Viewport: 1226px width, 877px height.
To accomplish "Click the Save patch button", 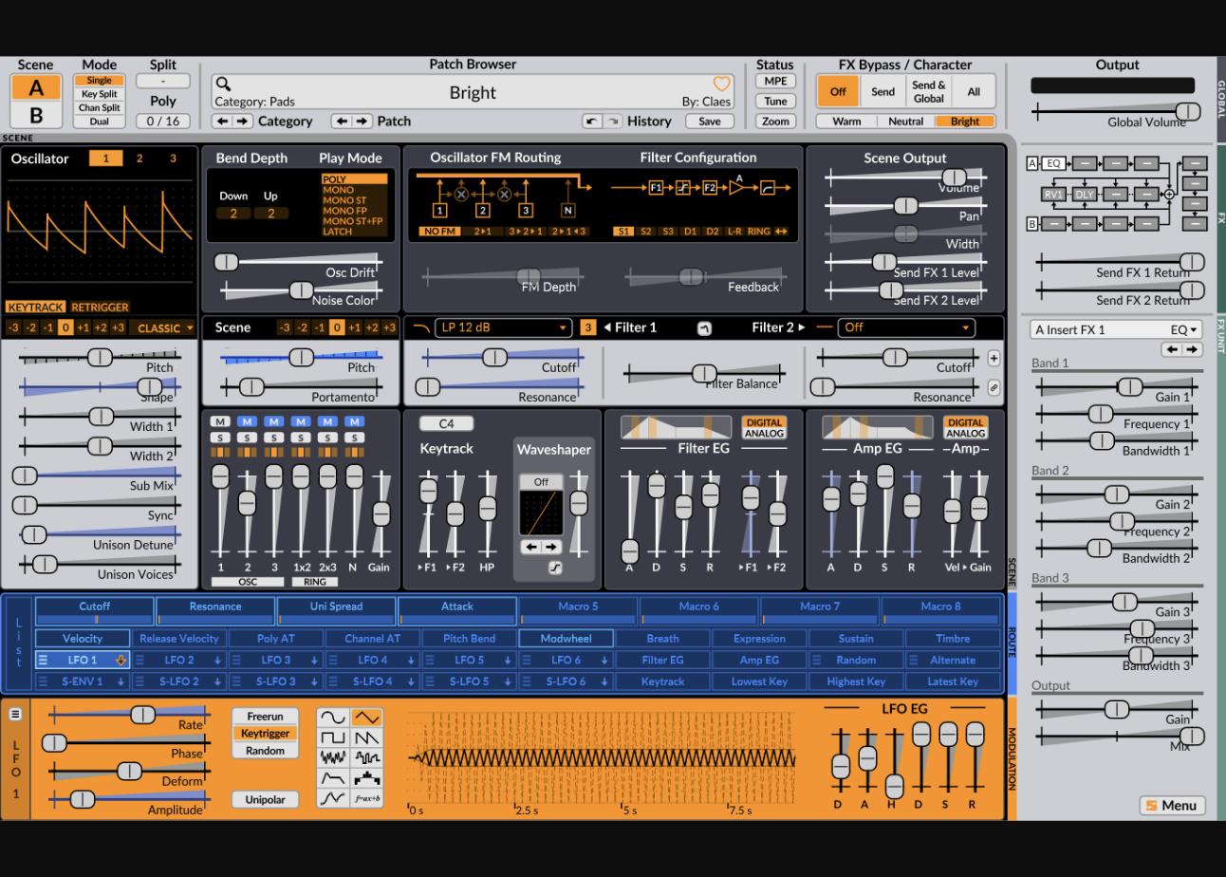I will coord(710,121).
